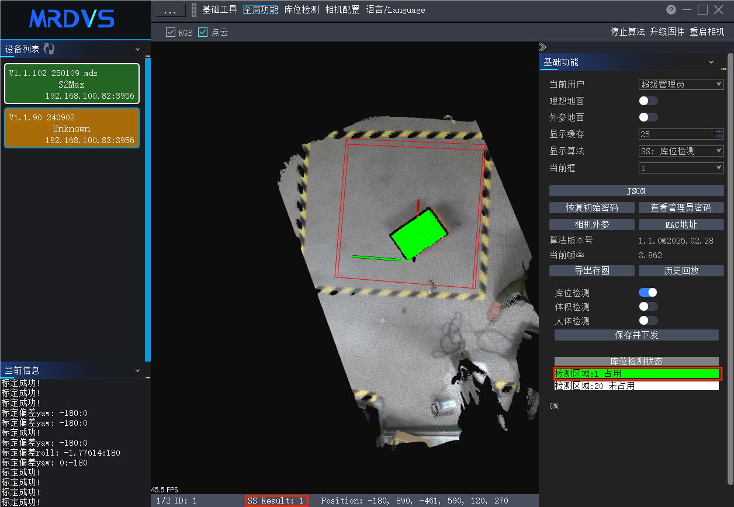Click the MAC地址 button
734x507 pixels.
click(681, 225)
